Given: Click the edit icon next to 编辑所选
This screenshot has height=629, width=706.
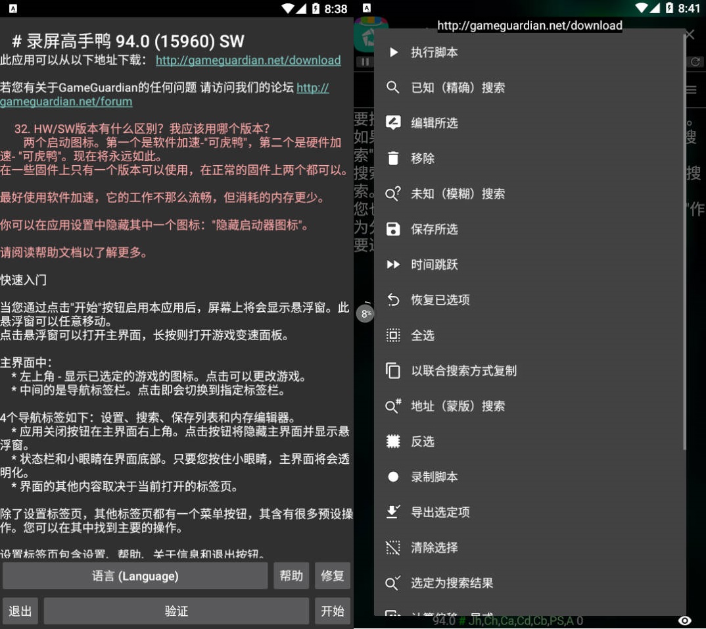Looking at the screenshot, I should [393, 122].
